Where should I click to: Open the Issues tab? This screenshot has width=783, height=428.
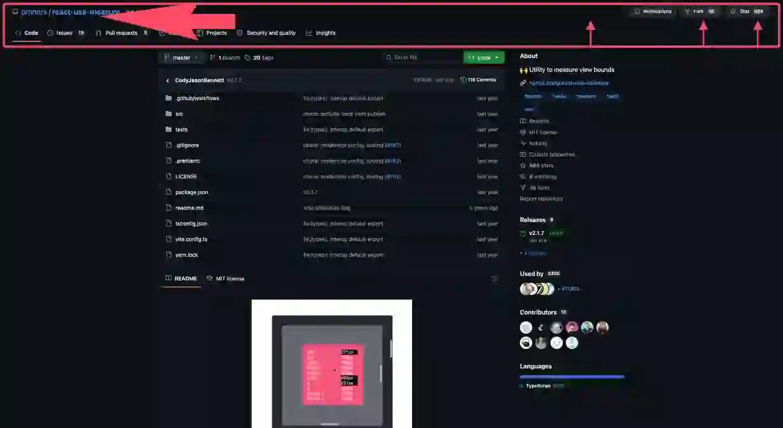[x=65, y=33]
